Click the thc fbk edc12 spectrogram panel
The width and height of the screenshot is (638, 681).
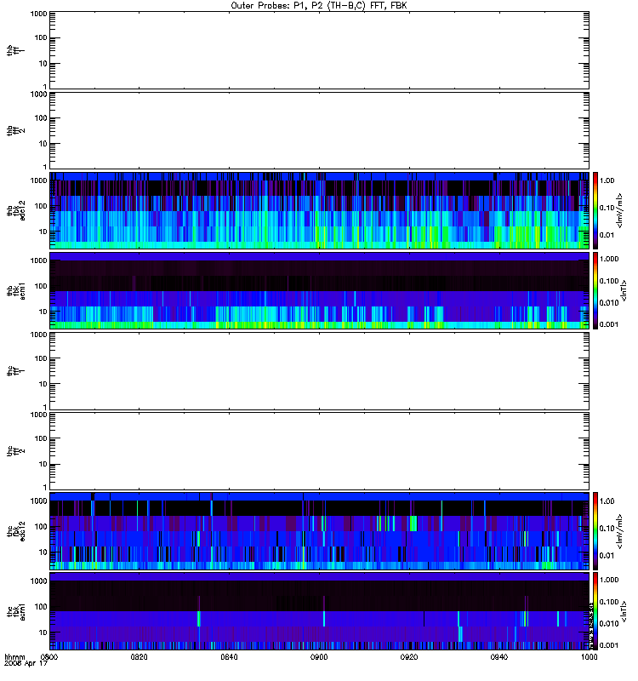click(319, 530)
